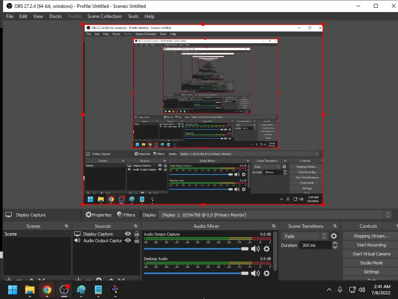Click the volume tray icon

click(x=362, y=290)
